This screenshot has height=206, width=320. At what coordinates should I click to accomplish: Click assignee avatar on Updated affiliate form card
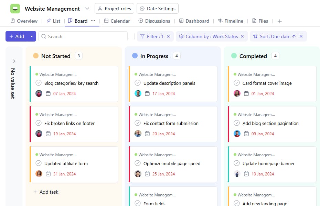tap(39, 174)
